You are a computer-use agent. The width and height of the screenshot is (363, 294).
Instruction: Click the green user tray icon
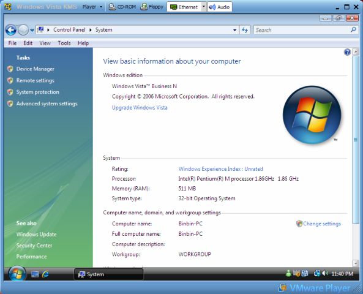[x=288, y=274]
